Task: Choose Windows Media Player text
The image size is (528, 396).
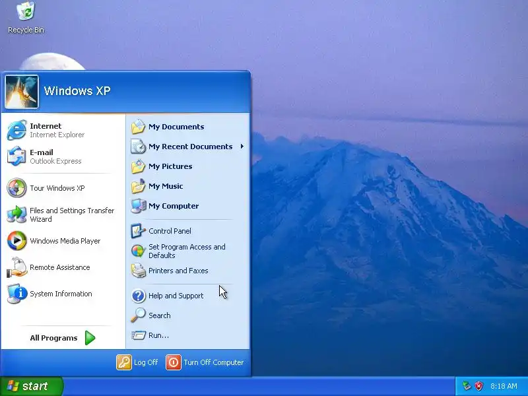Action: click(x=65, y=241)
